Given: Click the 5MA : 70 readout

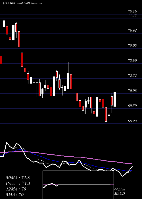Looking at the screenshot, I should [x=15, y=194].
